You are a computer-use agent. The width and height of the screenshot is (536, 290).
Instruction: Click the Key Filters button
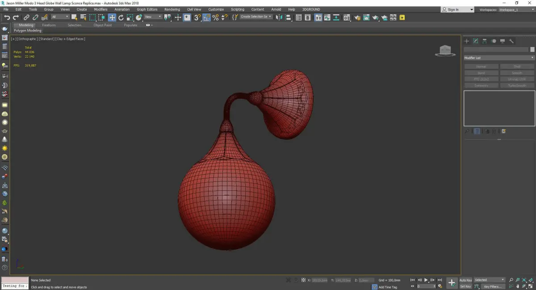coord(493,286)
